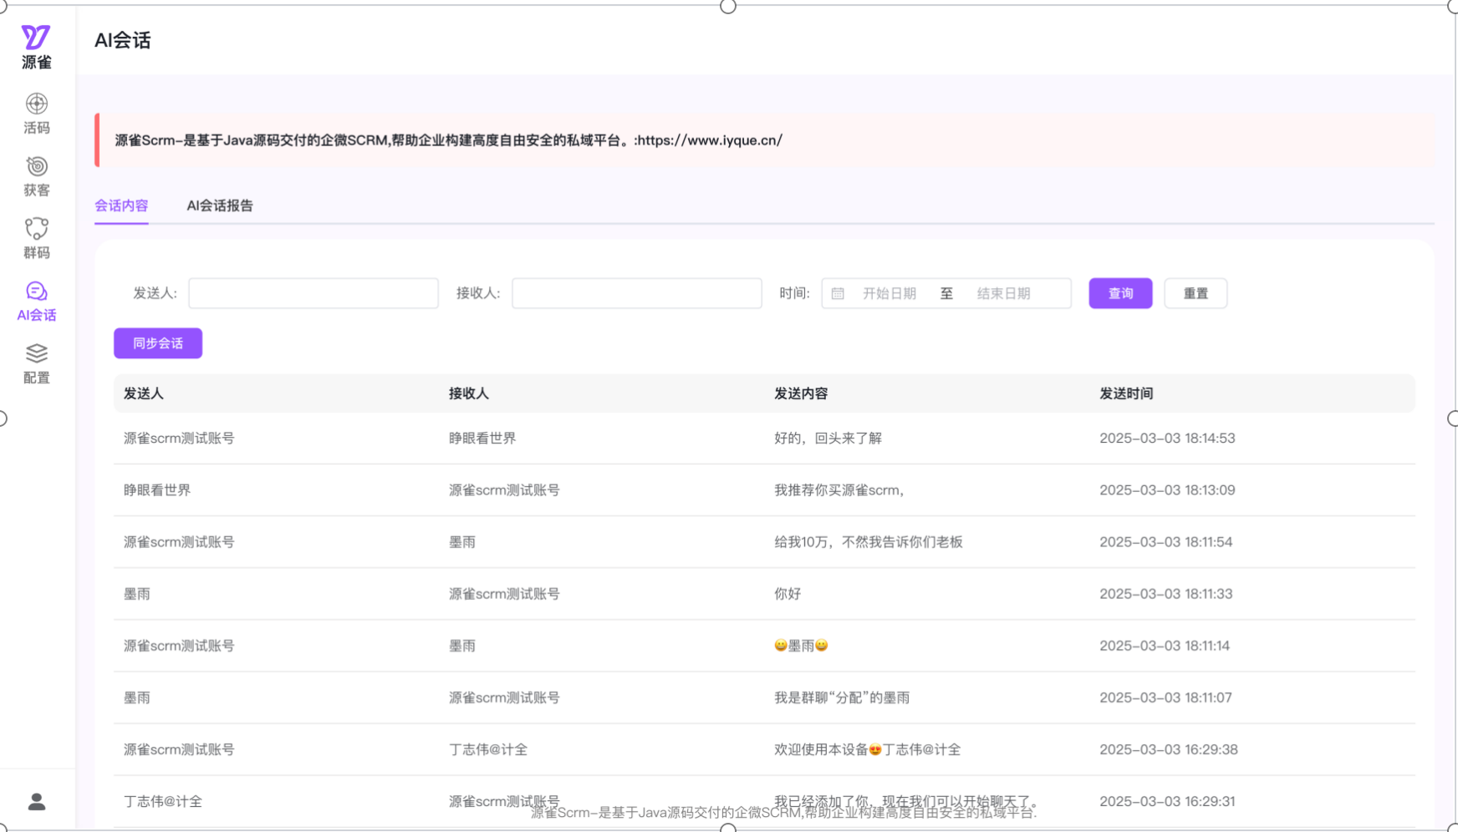Focus the 接收人 input field

636,294
